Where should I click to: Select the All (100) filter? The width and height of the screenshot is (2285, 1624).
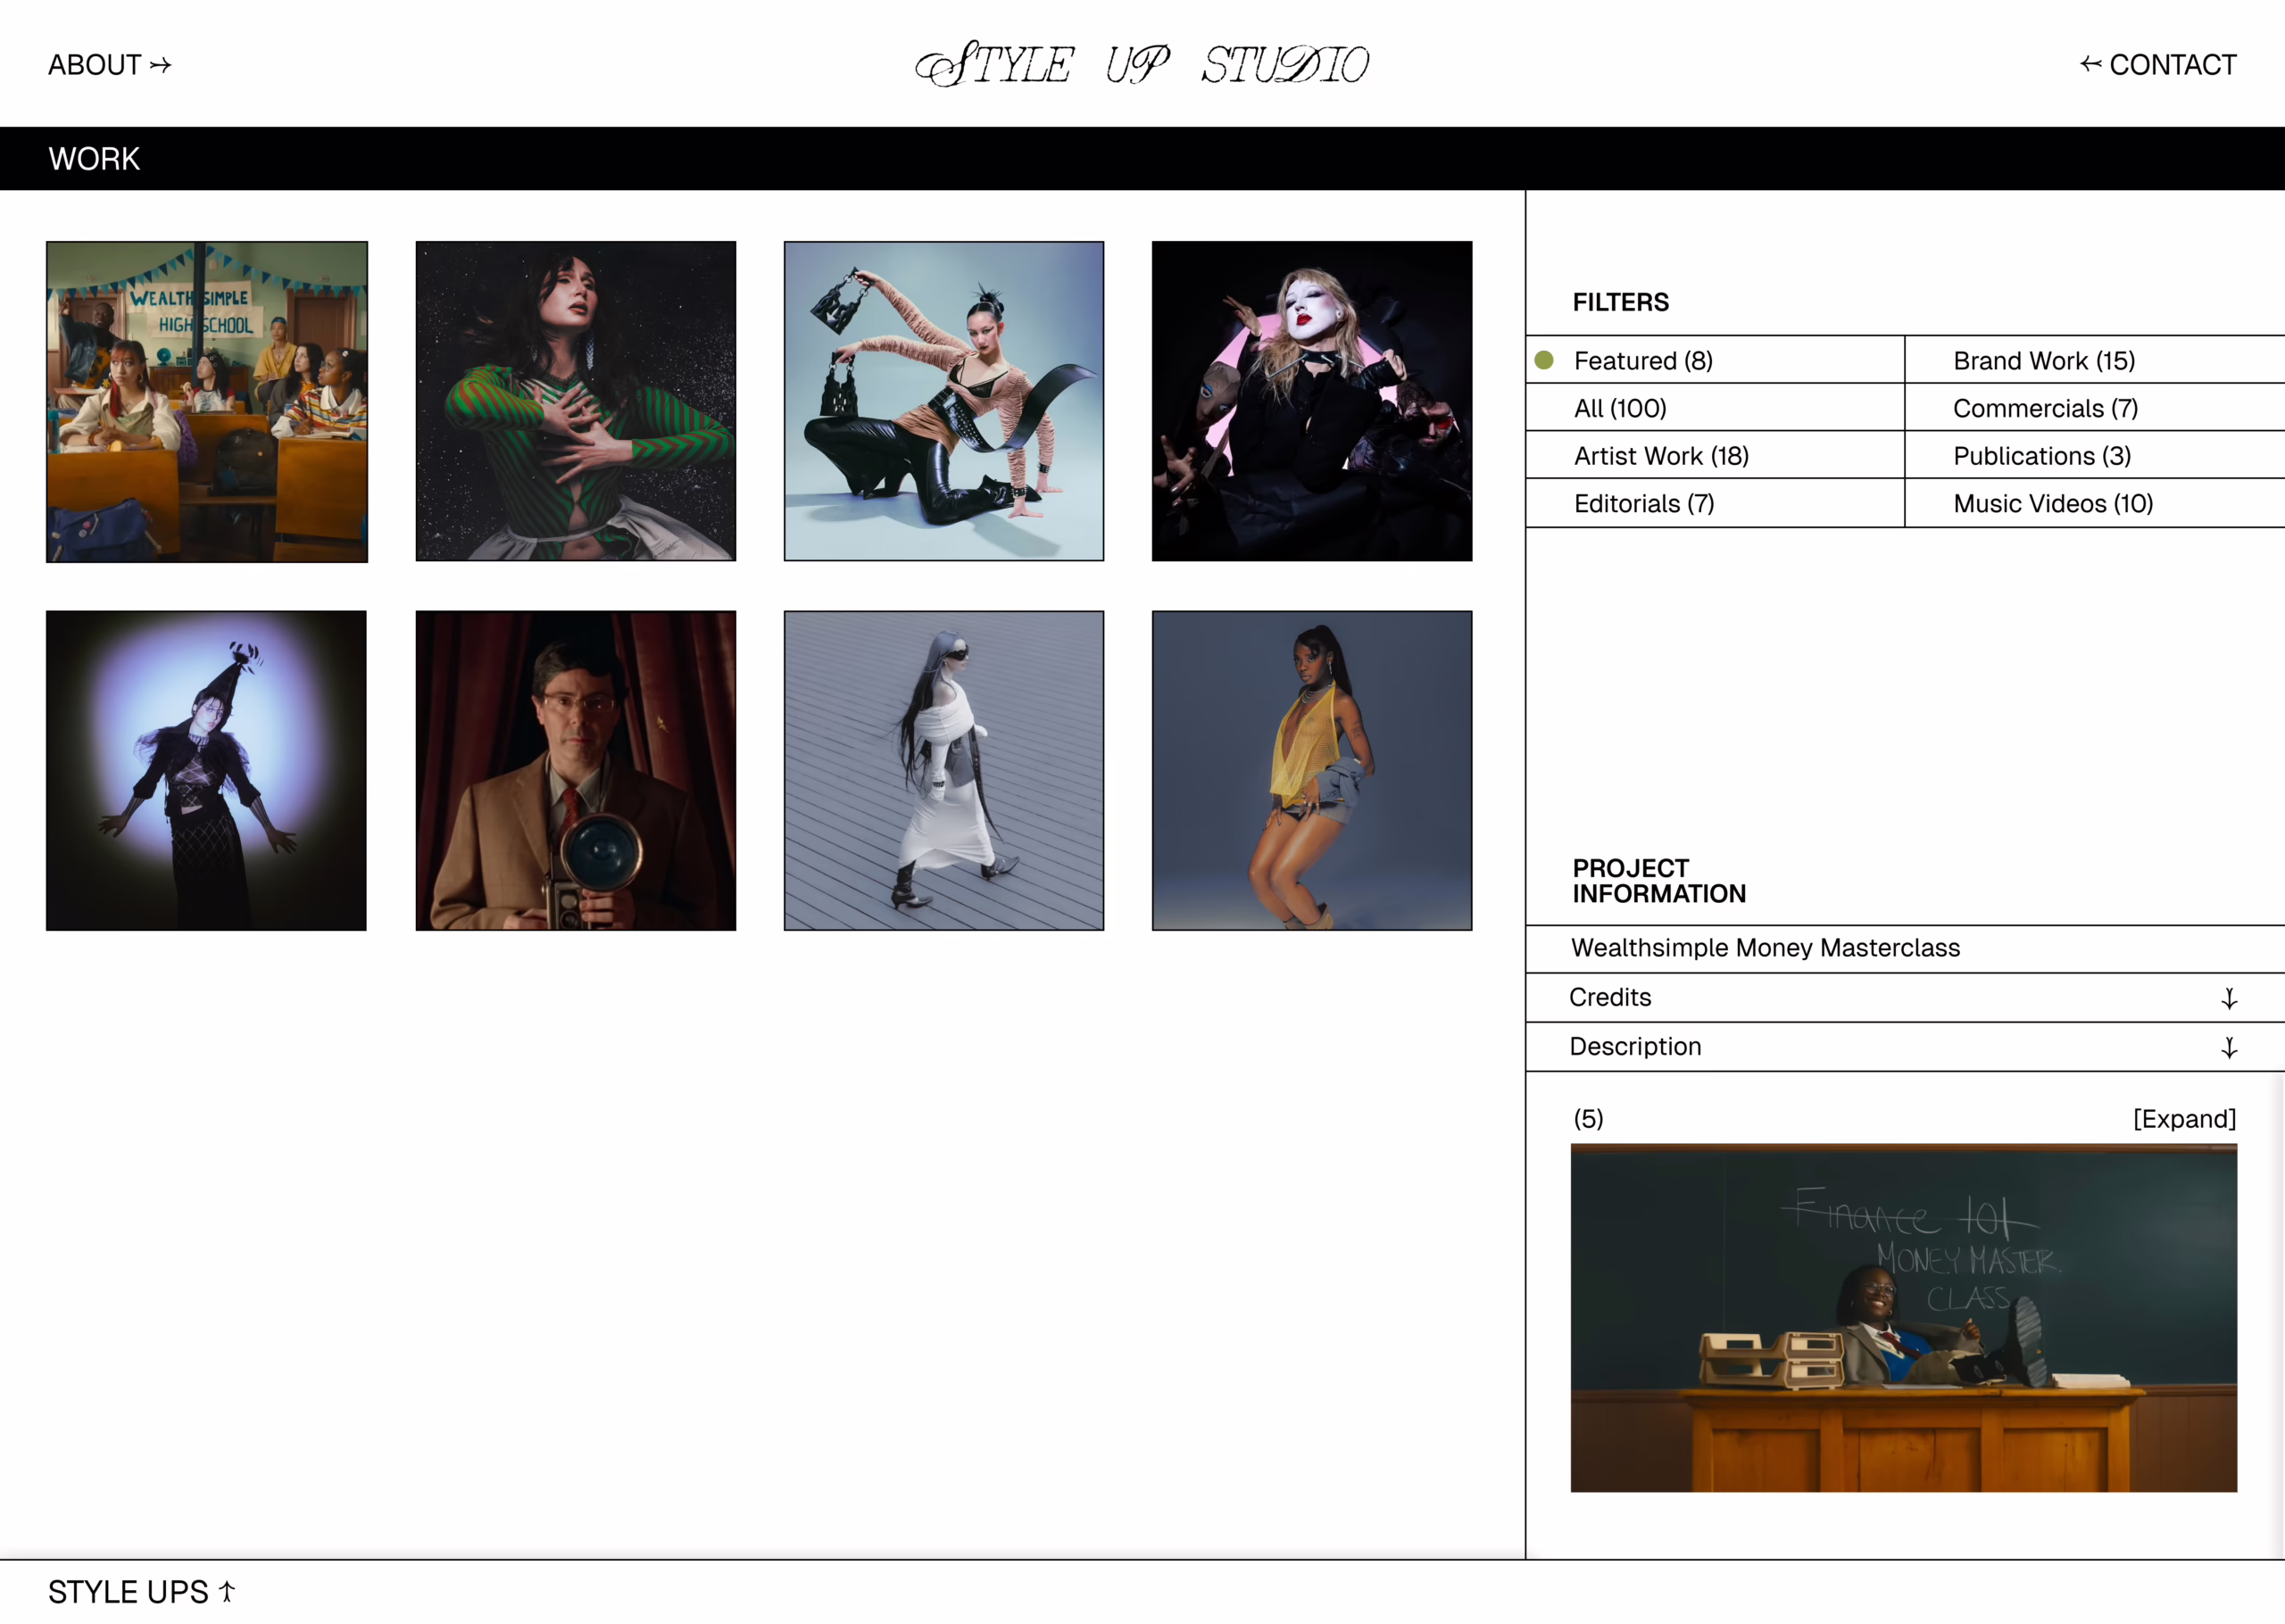[1620, 408]
